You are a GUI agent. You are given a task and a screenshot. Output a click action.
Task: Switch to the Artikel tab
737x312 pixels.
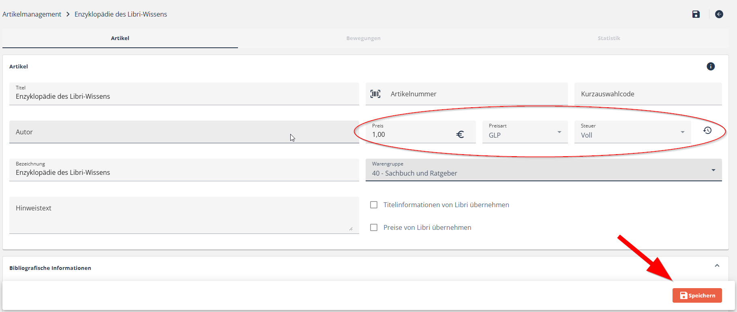pos(120,38)
